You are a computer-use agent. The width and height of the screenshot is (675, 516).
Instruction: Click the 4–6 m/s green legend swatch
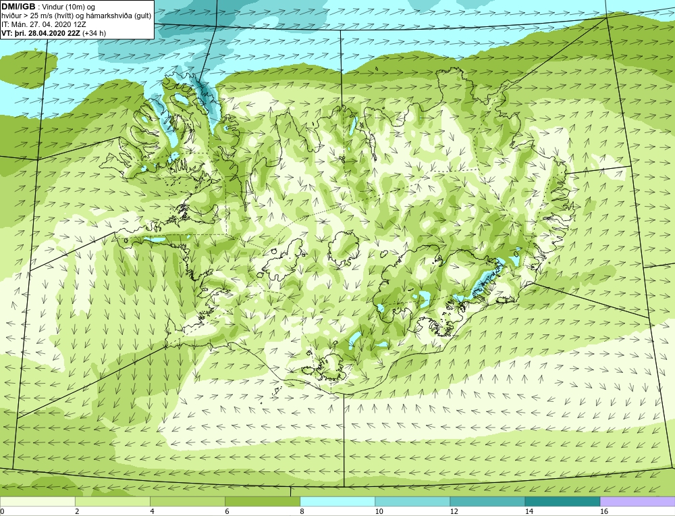(187, 501)
